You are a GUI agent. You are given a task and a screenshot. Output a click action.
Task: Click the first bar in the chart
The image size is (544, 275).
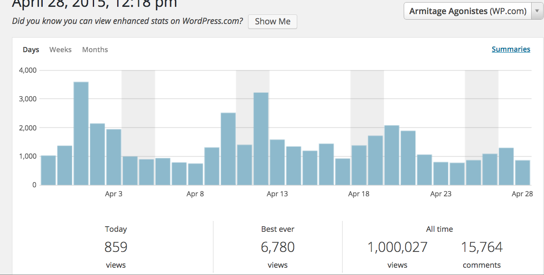(48, 170)
